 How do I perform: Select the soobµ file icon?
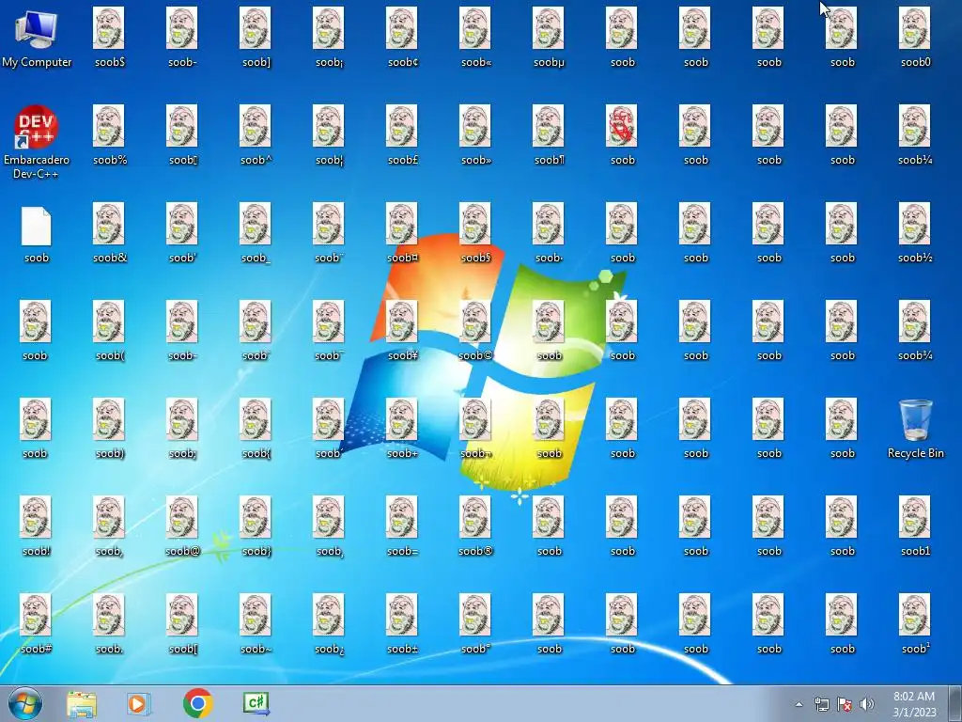[x=549, y=28]
